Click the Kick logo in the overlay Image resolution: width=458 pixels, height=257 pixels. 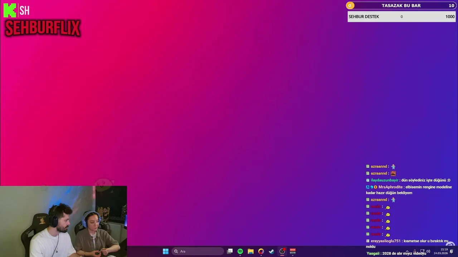pos(10,10)
